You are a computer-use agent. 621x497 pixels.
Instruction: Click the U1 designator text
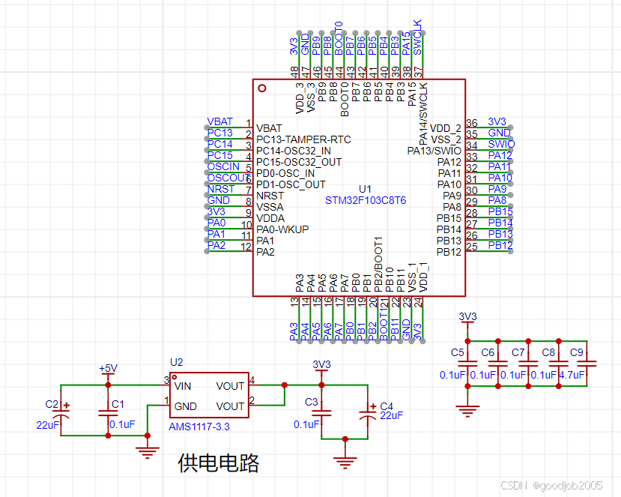(365, 189)
